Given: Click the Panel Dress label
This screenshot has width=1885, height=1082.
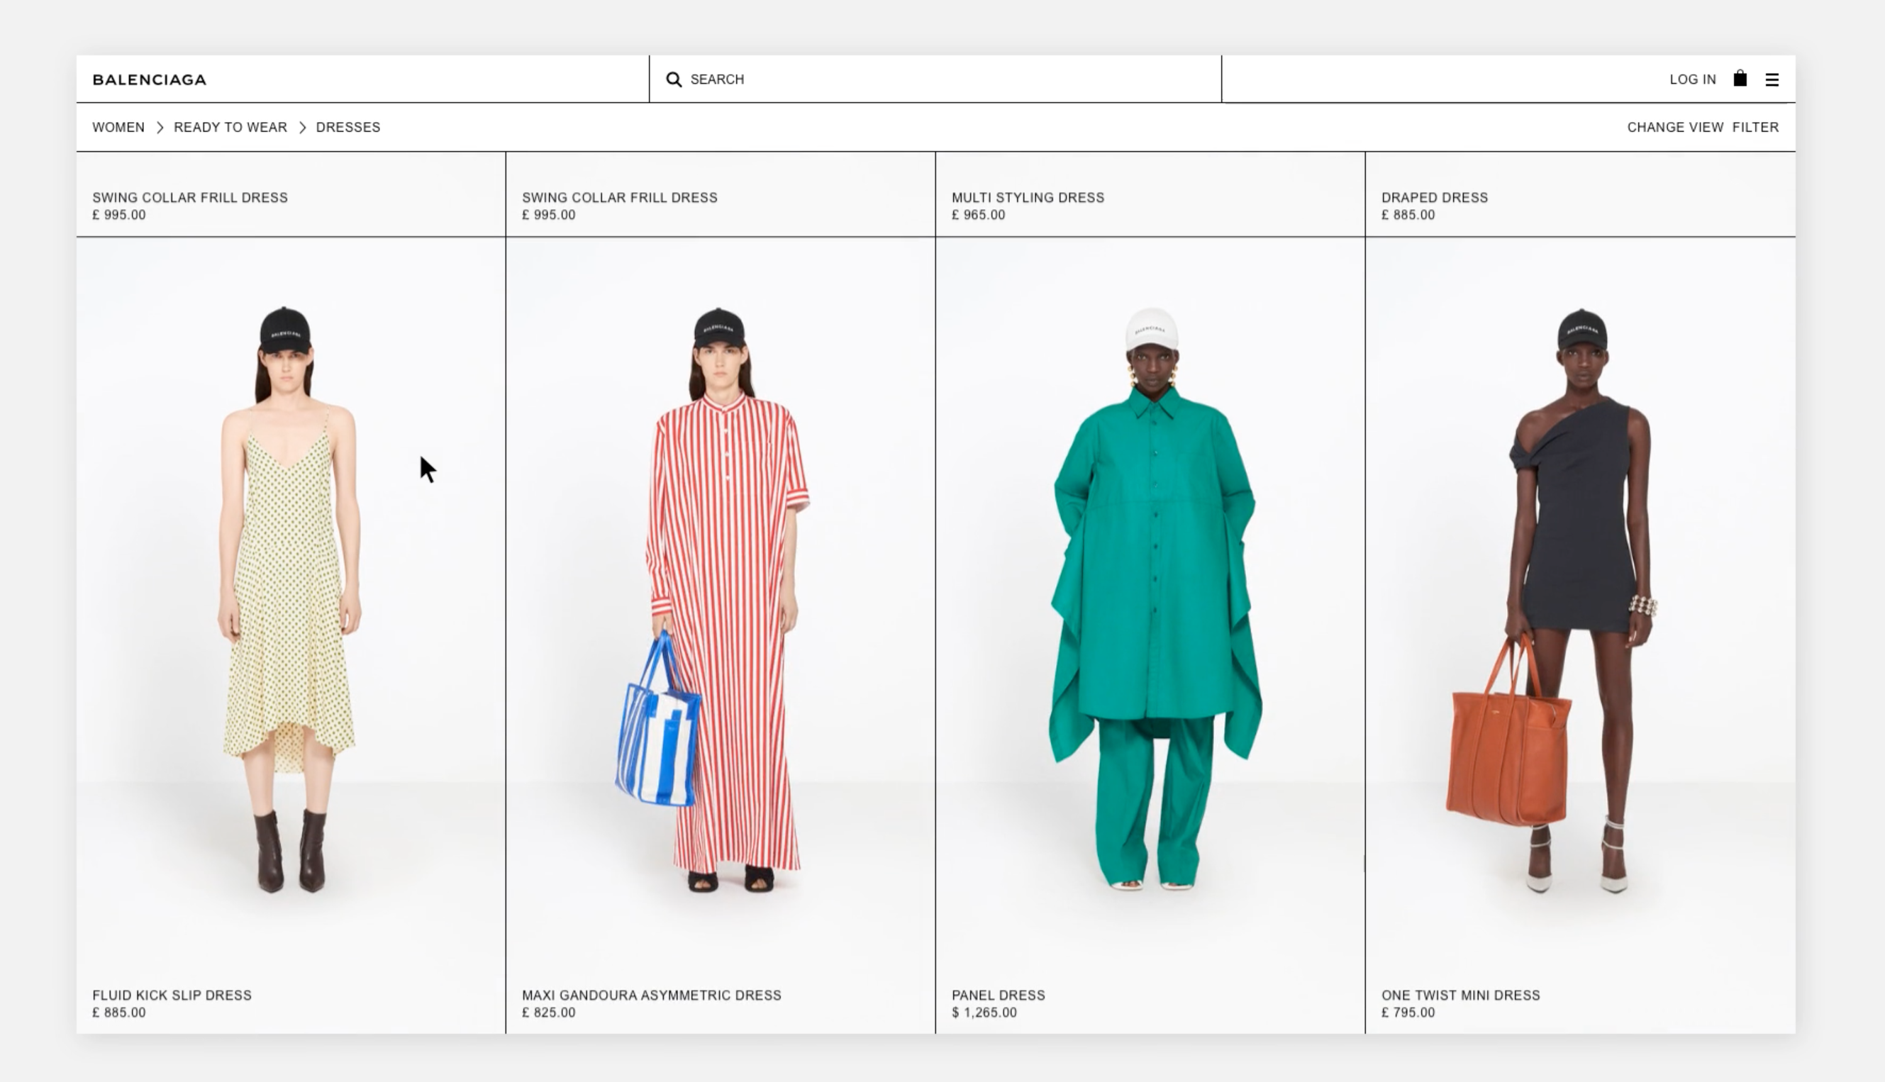Looking at the screenshot, I should [998, 995].
